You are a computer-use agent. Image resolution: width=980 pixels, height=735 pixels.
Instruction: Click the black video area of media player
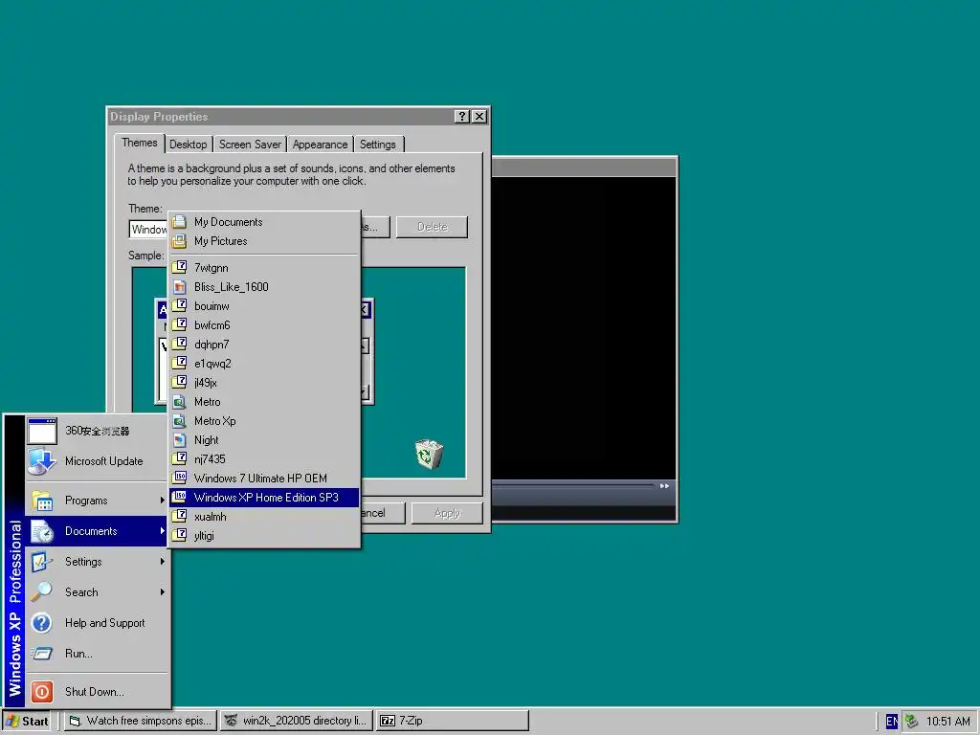[x=583, y=327]
